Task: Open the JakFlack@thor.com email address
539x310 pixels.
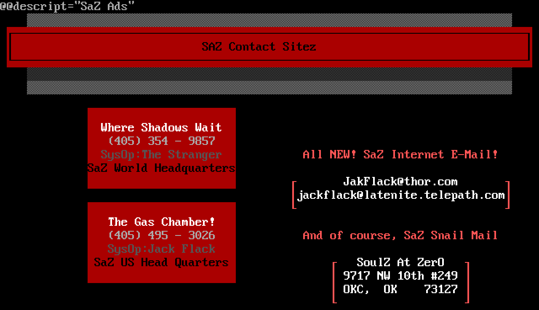Action: [x=400, y=182]
